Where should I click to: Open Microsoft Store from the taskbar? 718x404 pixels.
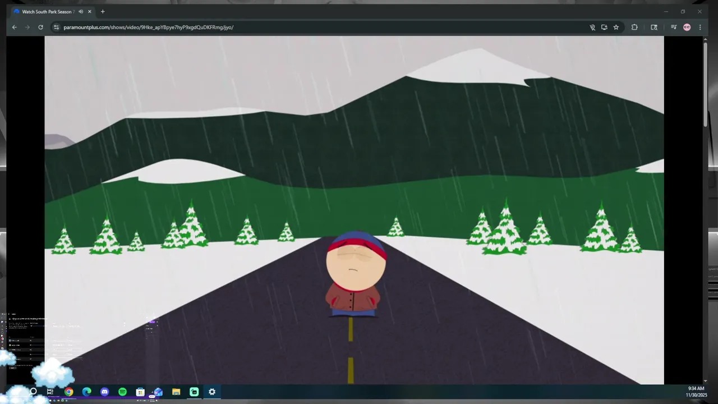coord(140,392)
